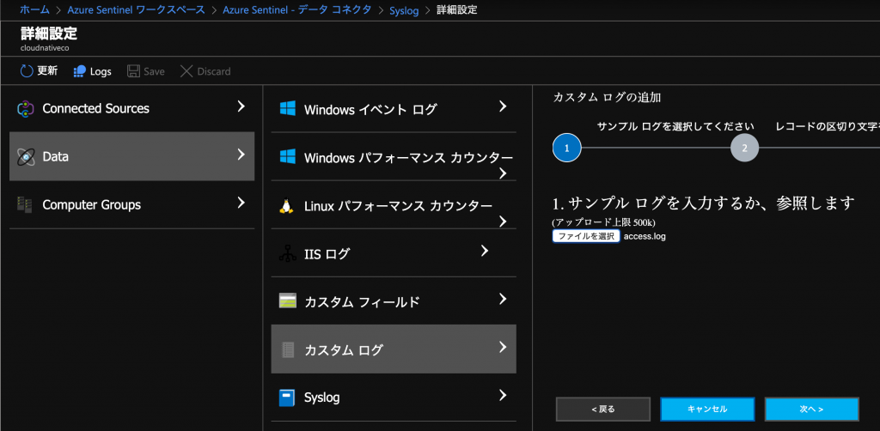Click サンプル ログを選択してください step label
The image size is (880, 431).
pyautogui.click(x=675, y=126)
